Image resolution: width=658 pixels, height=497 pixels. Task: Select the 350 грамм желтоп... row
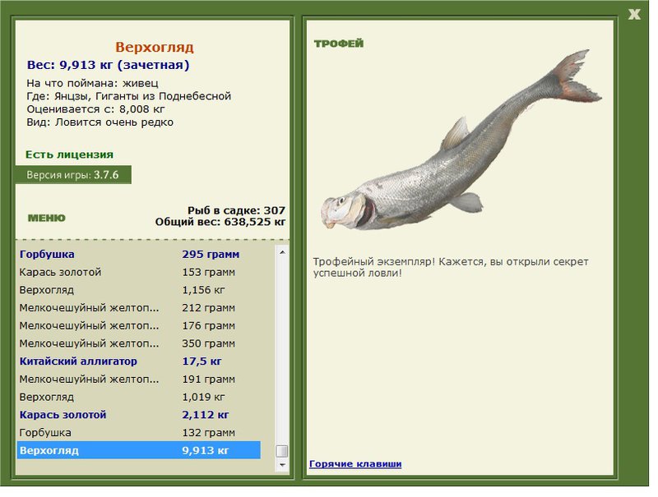pyautogui.click(x=139, y=343)
